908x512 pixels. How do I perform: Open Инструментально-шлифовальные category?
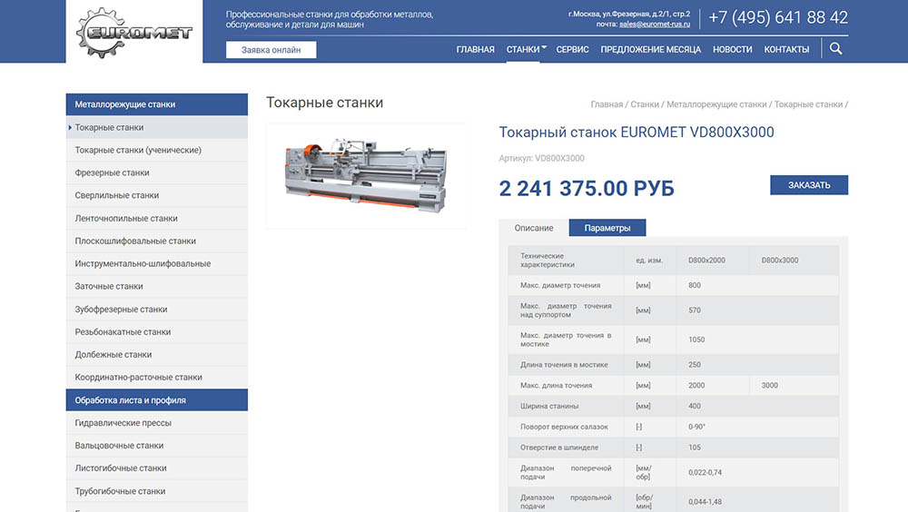pos(157,263)
